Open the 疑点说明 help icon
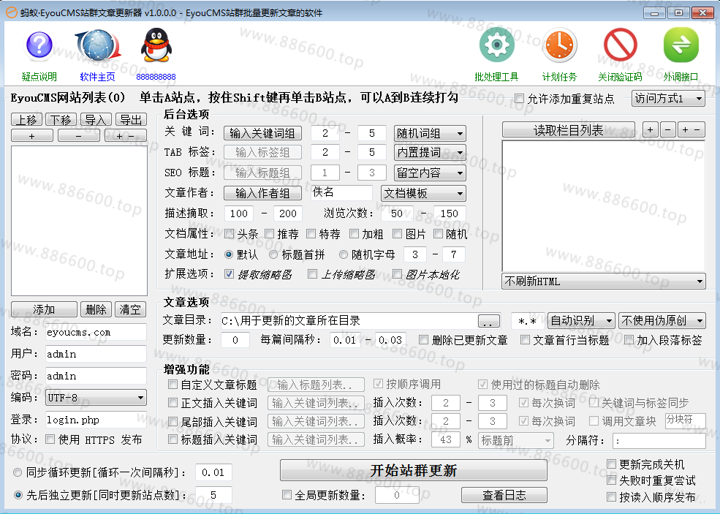The image size is (720, 514). click(x=39, y=45)
